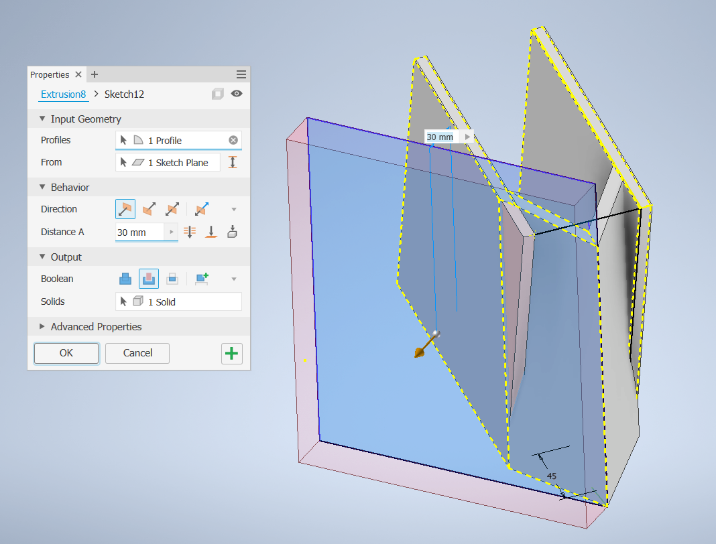The width and height of the screenshot is (716, 544).
Task: Select the Symmetric direction icon
Action: tap(172, 209)
